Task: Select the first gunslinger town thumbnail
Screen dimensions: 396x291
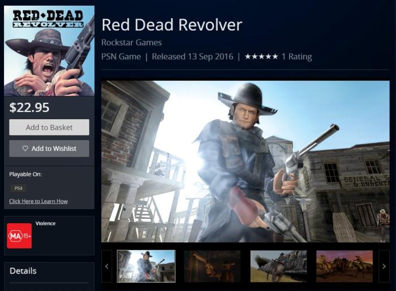Action: click(146, 266)
